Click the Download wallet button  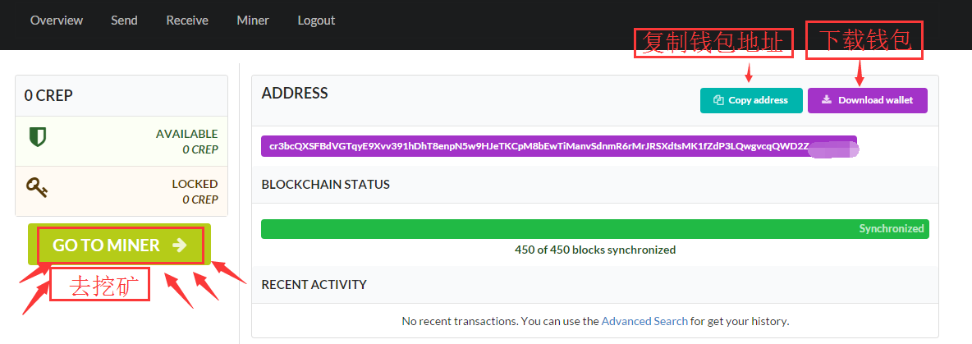867,100
